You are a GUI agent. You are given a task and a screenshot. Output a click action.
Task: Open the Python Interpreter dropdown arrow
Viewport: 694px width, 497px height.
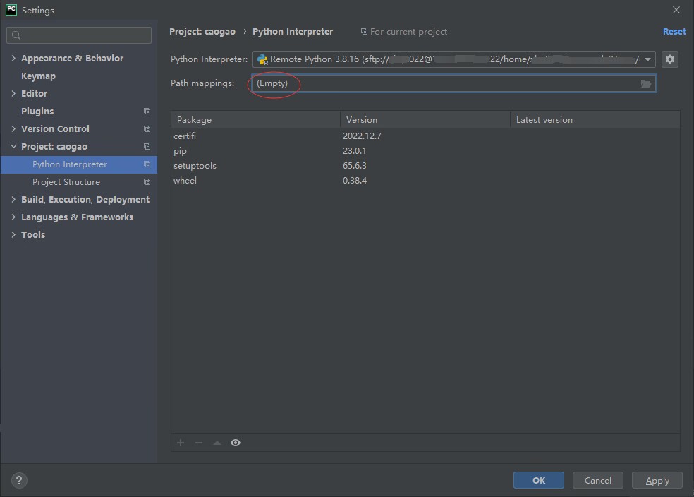[647, 59]
